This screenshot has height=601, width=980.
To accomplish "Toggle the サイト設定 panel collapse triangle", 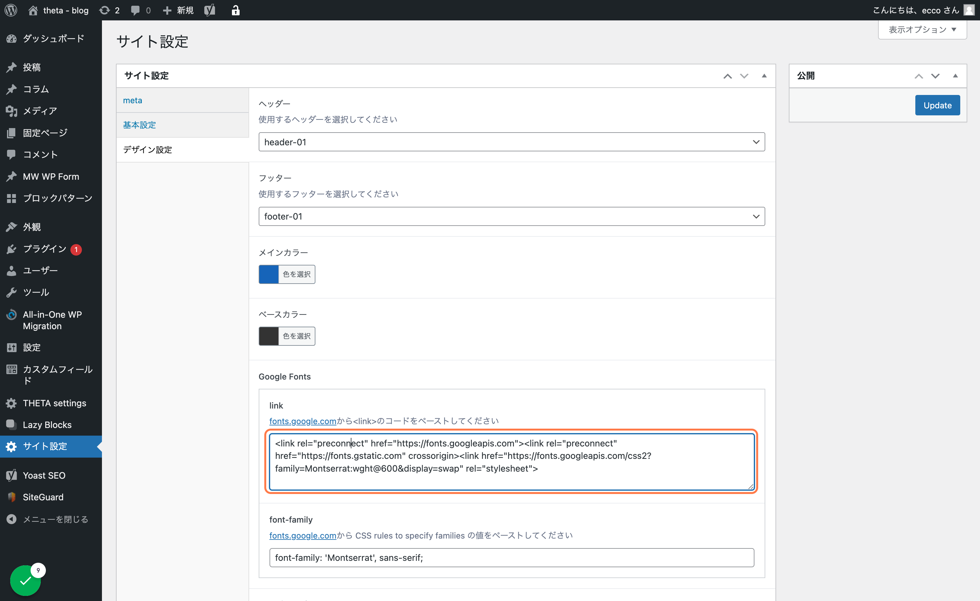I will click(764, 76).
